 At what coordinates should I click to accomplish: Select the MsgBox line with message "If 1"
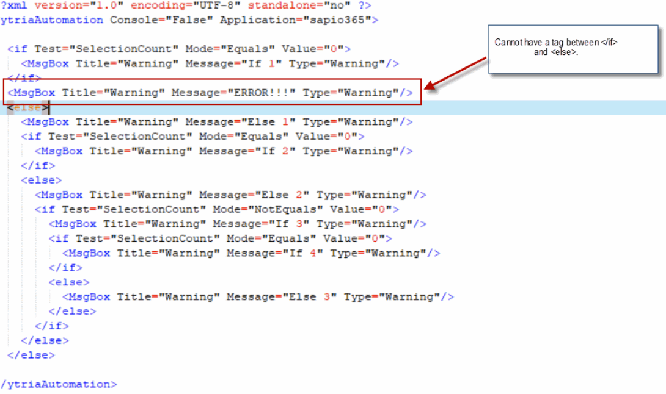point(210,63)
